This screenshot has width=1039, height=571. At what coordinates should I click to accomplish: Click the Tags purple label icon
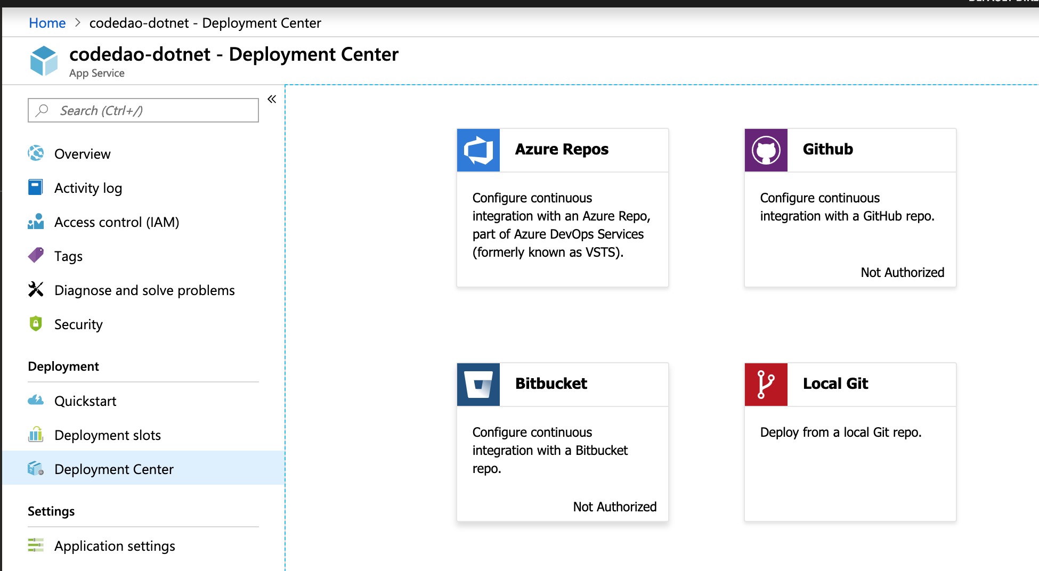[x=36, y=256]
